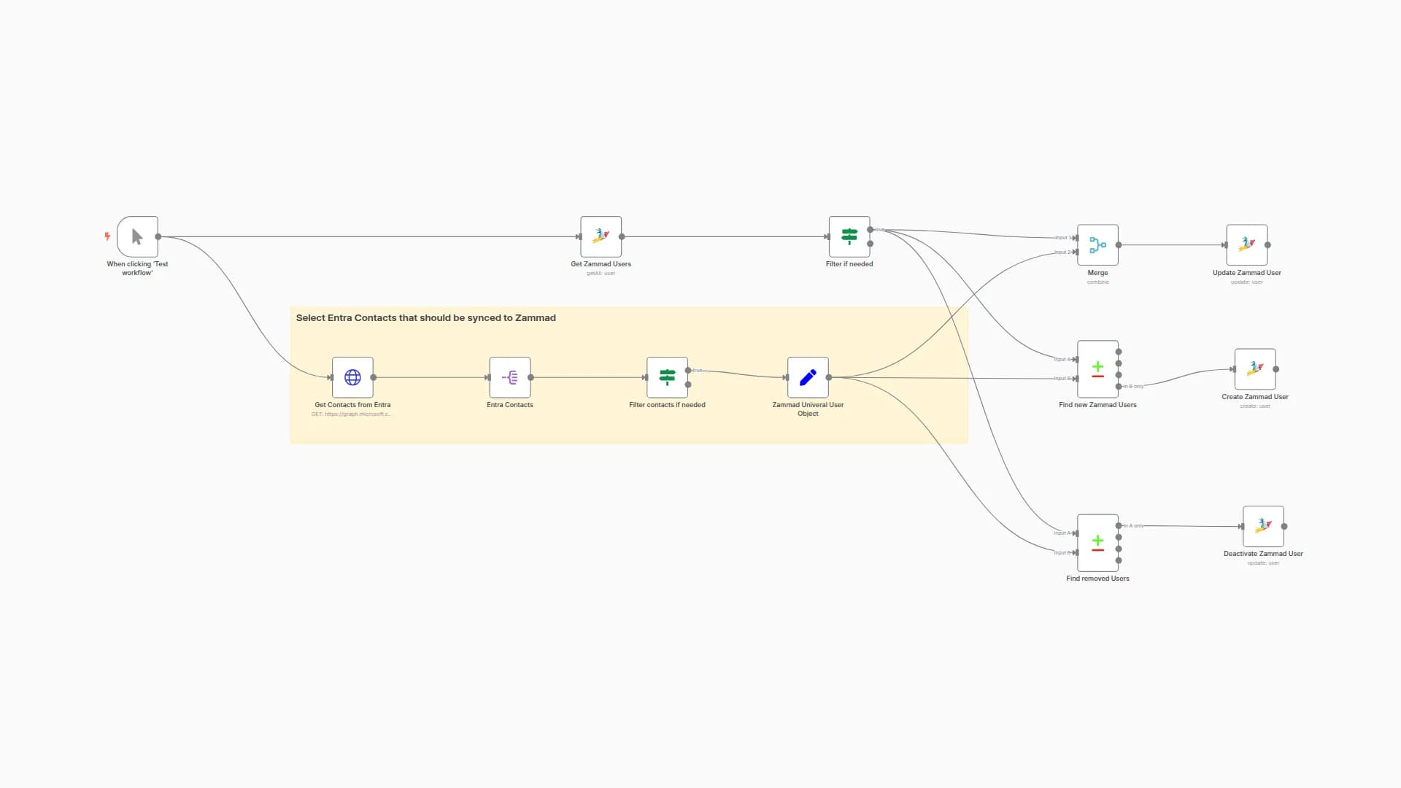The image size is (1401, 788).
Task: Click the 'Deactivate Zammad User' label
Action: (1263, 554)
